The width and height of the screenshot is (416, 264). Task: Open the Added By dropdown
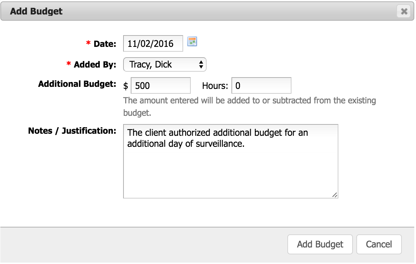tap(165, 64)
